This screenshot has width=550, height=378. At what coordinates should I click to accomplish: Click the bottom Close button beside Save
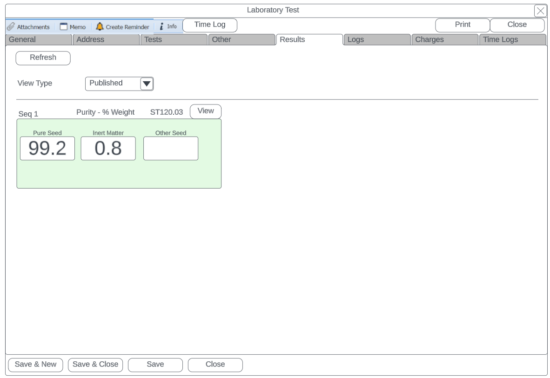(215, 365)
